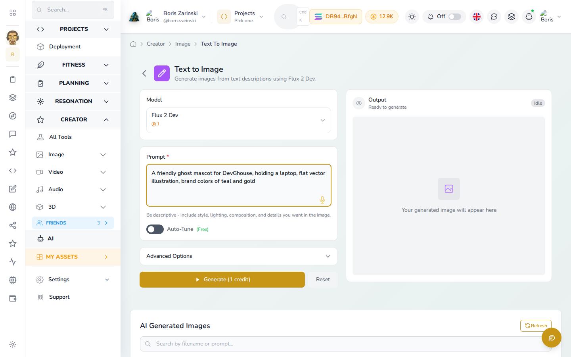571x357 pixels.
Task: Go back using the arrow beside Text to Image
Action: click(144, 73)
